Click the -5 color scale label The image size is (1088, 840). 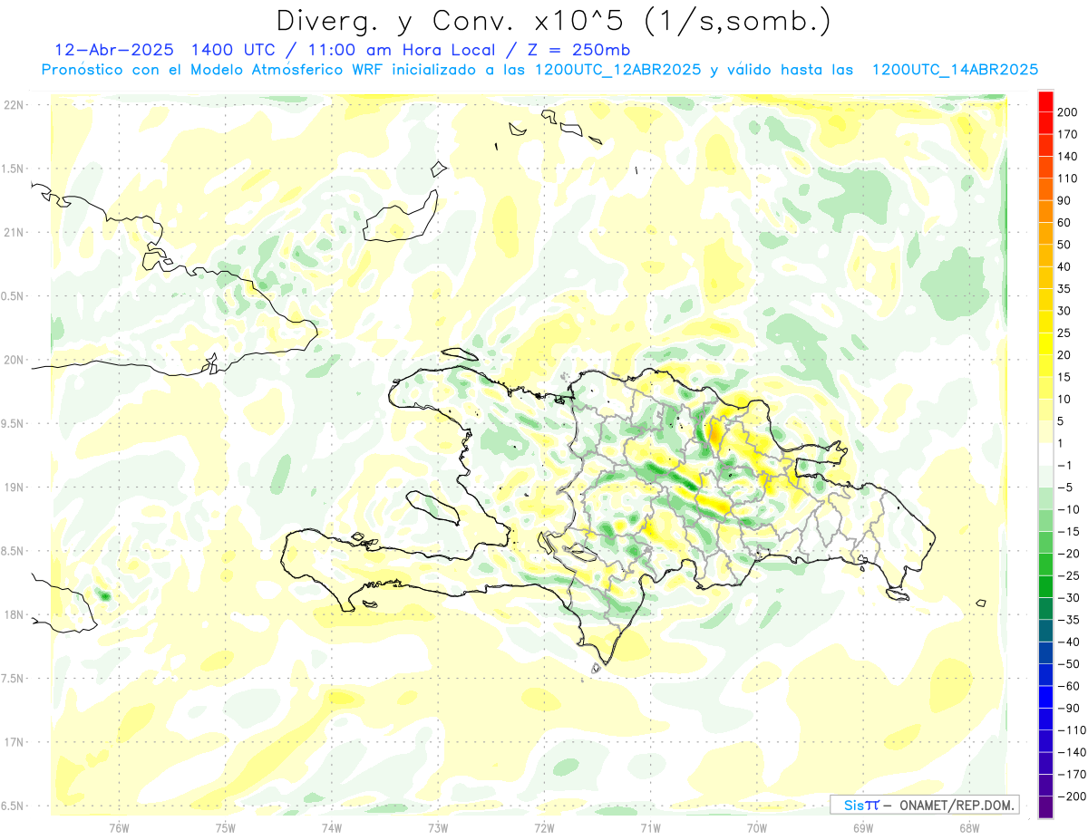pos(1066,488)
